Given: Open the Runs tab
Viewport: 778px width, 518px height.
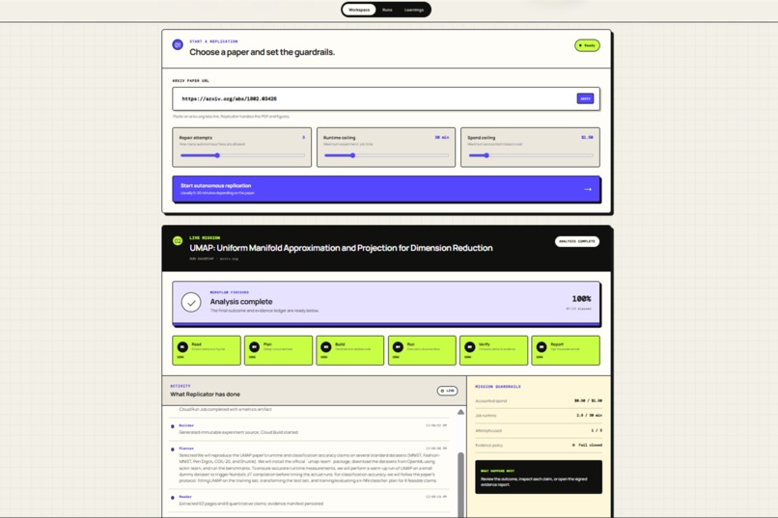Looking at the screenshot, I should (387, 10).
